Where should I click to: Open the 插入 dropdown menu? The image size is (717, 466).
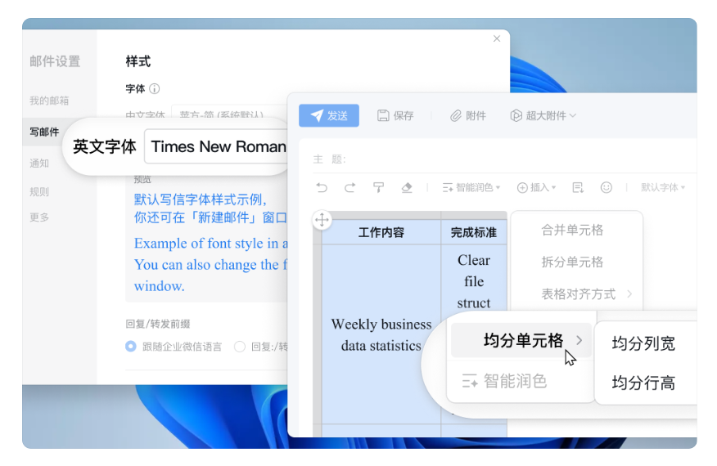536,188
